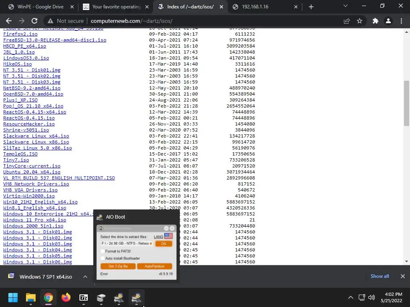This screenshot has height=307, width=410.
Task: Switch to the Your favorite operating tab
Action: [117, 7]
